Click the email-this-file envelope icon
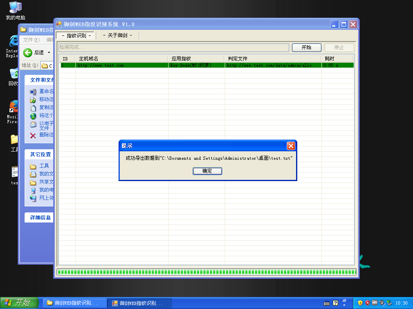 point(33,124)
